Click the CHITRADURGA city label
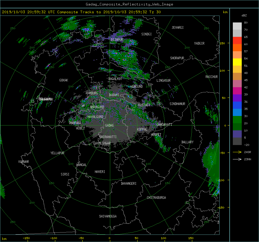This screenshot has height=242, width=259. (156, 198)
